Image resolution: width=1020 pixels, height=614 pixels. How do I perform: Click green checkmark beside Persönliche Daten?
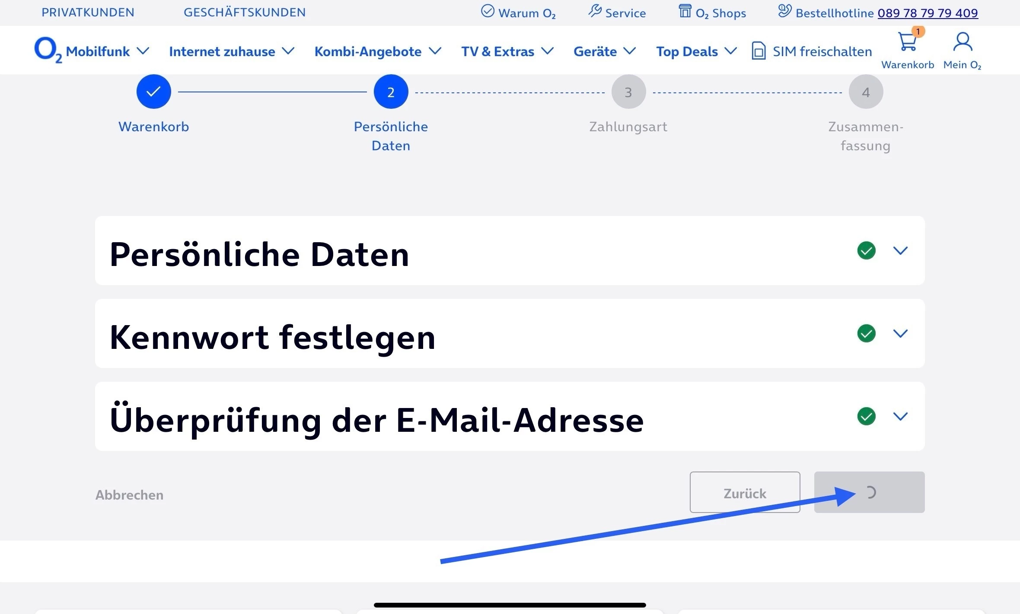coord(866,250)
